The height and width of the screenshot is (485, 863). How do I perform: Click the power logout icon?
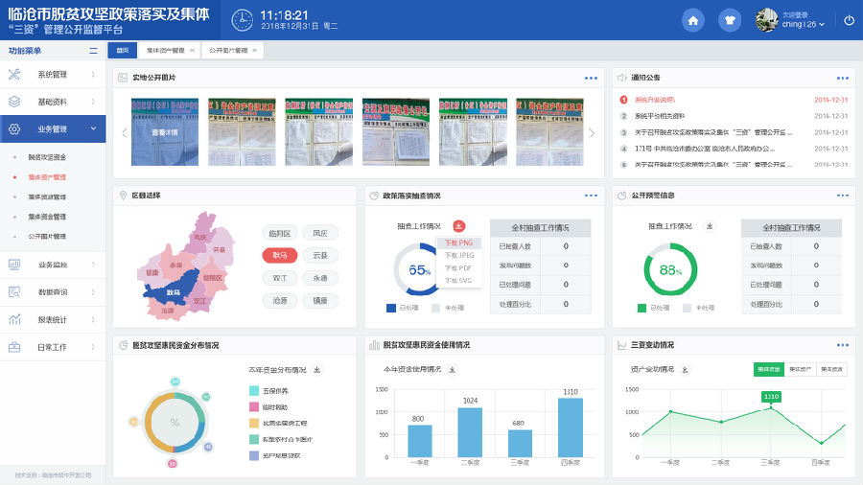coord(849,20)
